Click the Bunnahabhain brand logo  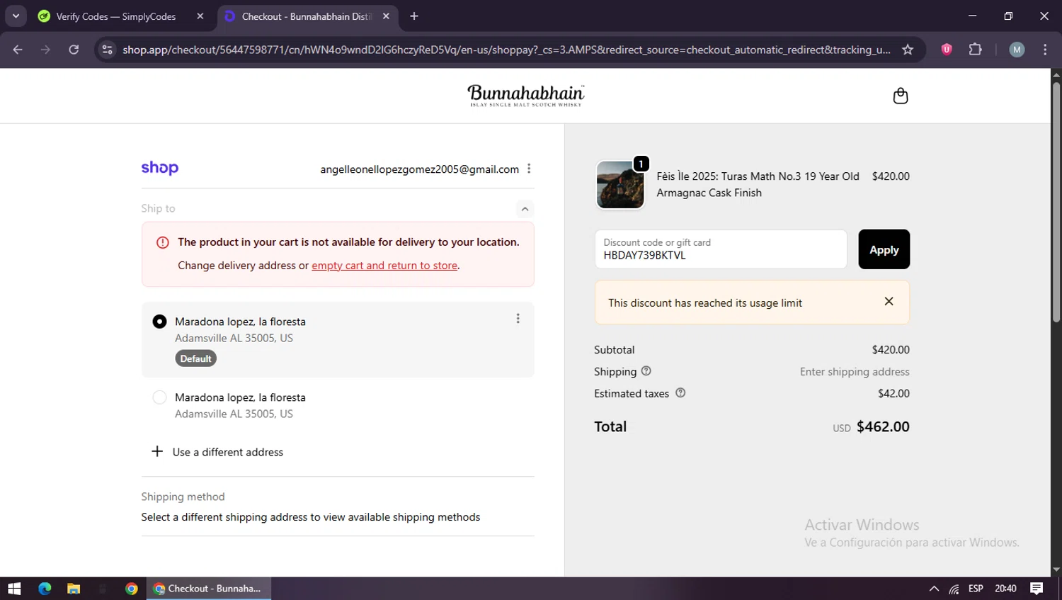[526, 96]
